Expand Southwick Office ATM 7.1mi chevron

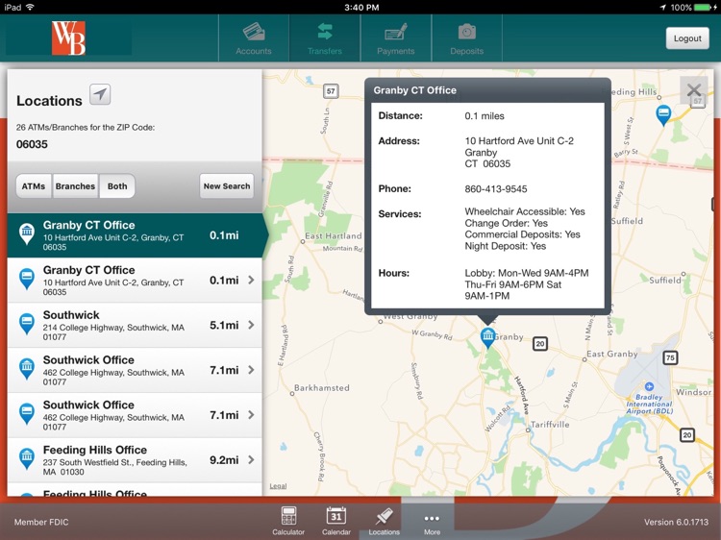(251, 415)
